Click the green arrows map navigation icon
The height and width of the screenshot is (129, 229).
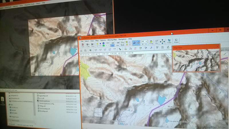162,42
